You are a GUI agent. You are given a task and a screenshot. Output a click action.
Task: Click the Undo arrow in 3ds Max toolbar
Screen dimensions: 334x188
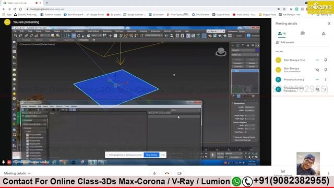coord(15,36)
